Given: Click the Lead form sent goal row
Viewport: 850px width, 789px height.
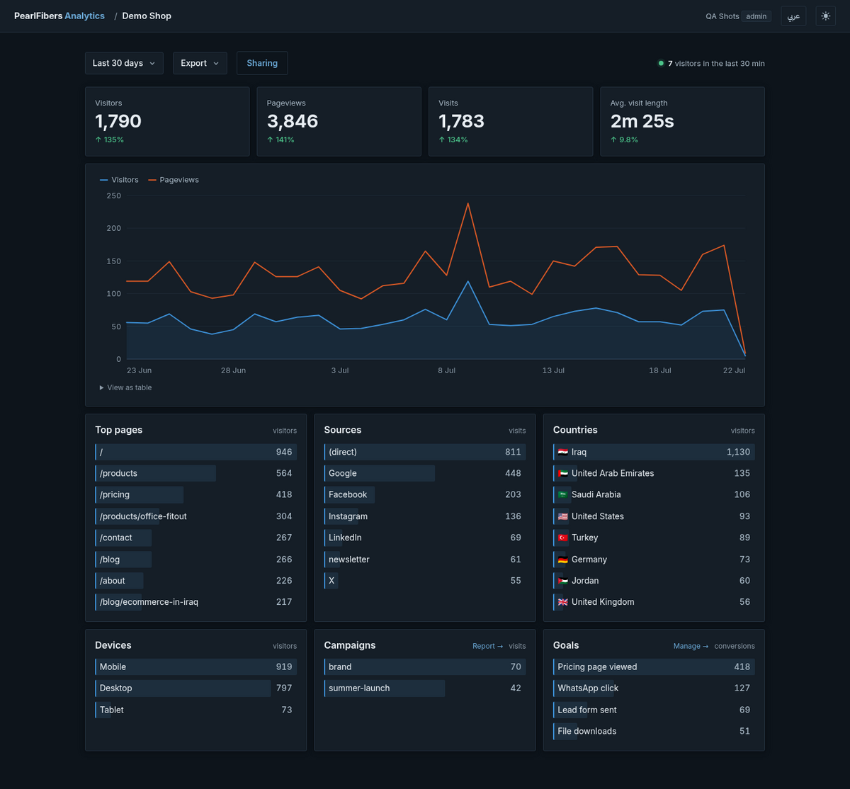Looking at the screenshot, I should [x=654, y=710].
